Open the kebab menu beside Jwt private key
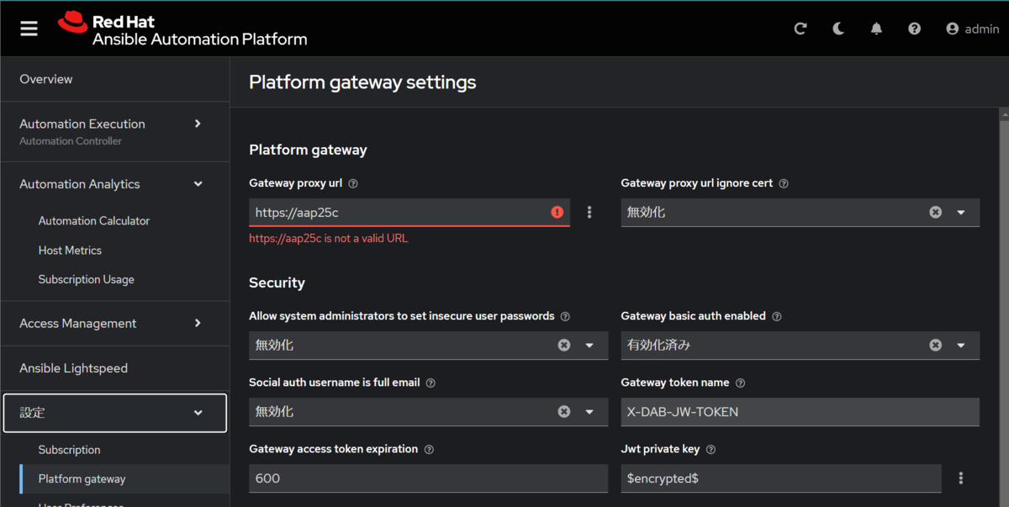1009x507 pixels. click(961, 478)
